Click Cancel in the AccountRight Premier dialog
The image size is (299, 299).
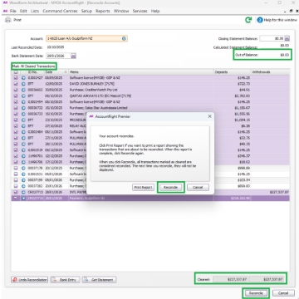point(198,188)
